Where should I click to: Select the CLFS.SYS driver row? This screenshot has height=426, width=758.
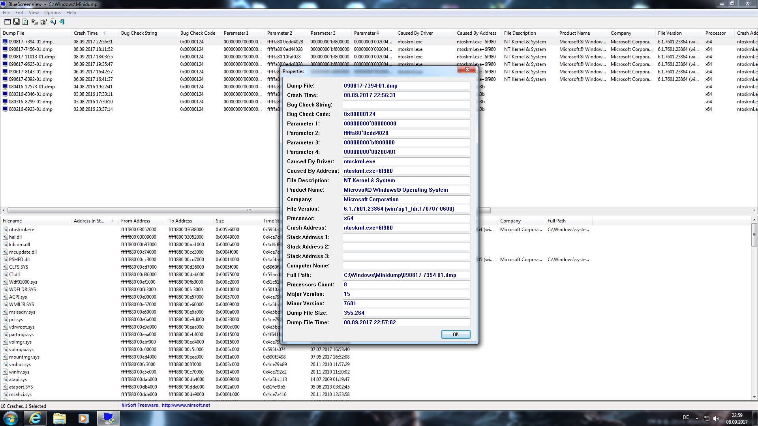19,267
